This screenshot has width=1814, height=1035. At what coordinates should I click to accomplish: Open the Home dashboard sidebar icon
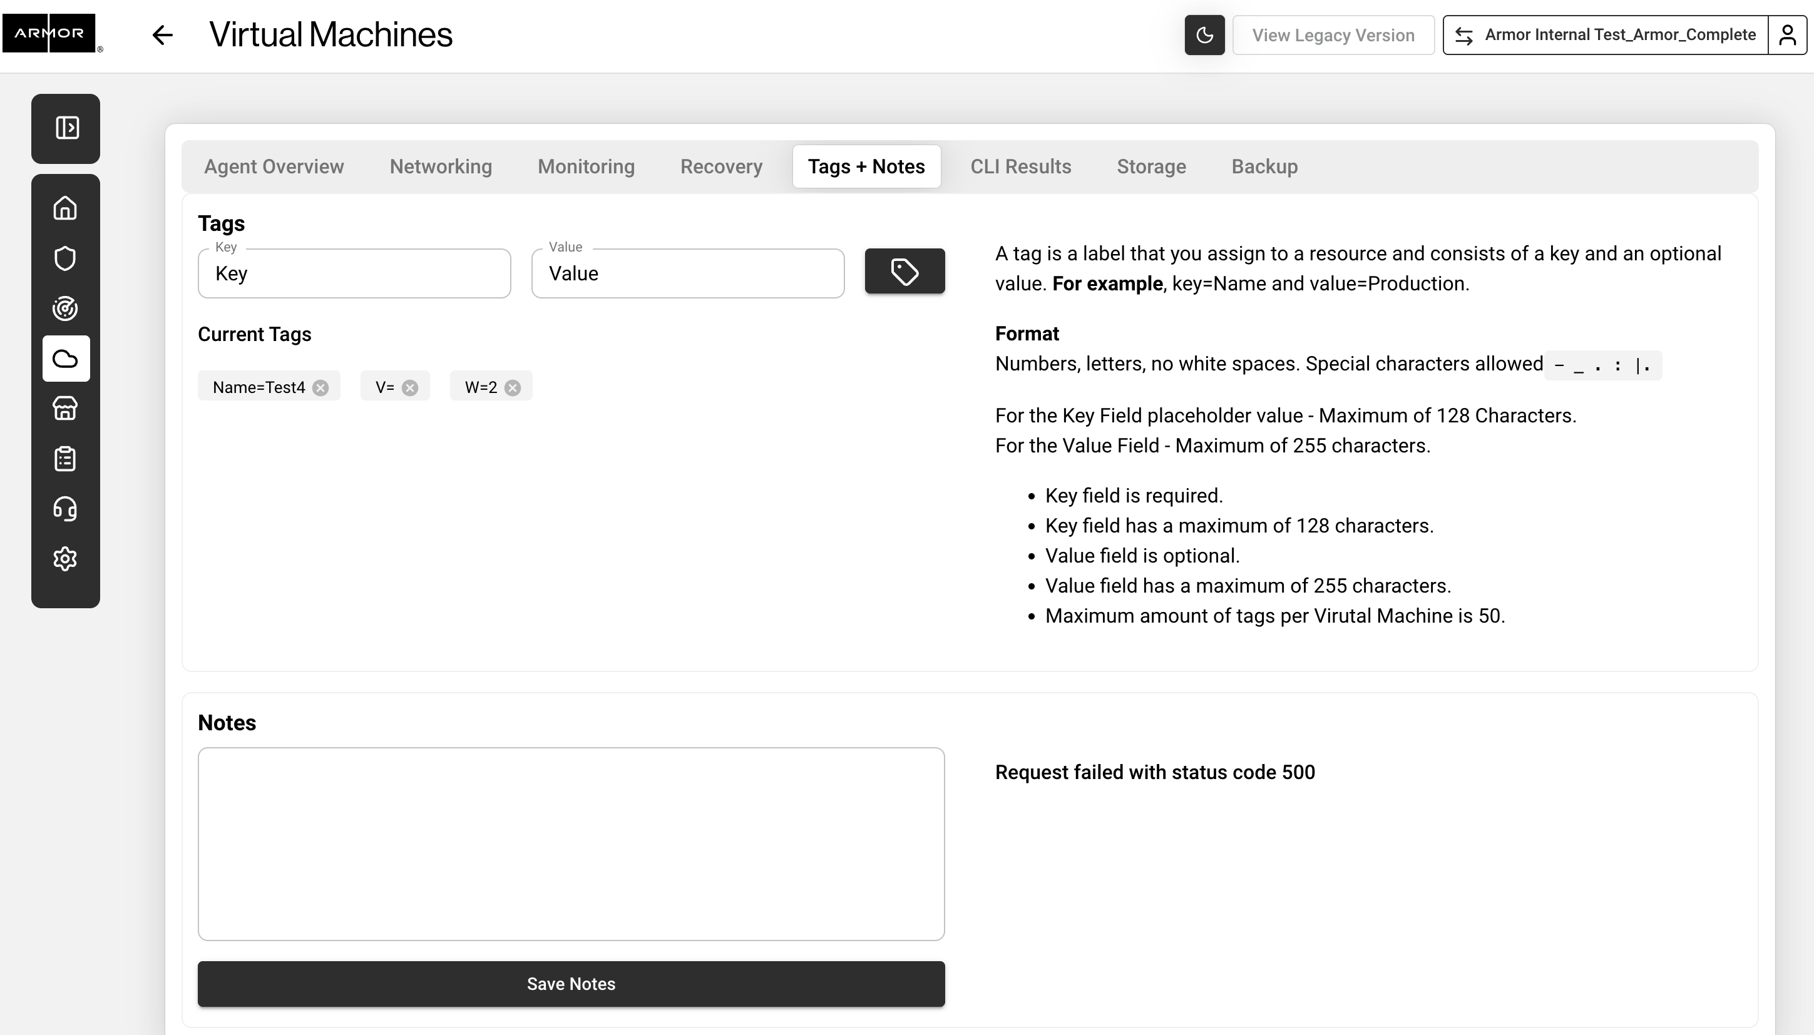pyautogui.click(x=66, y=208)
